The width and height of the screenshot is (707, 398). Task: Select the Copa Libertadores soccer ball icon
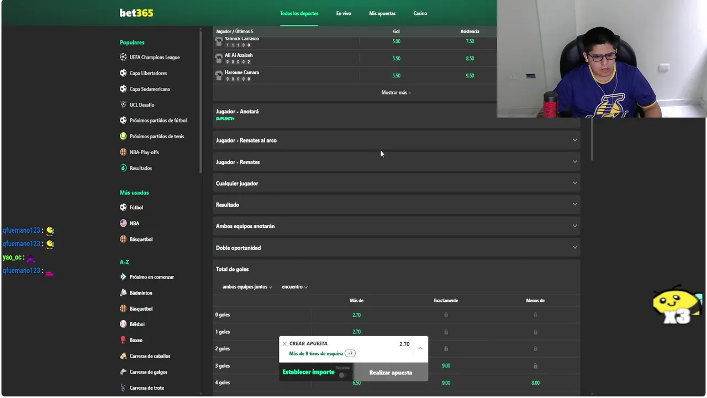tap(123, 73)
